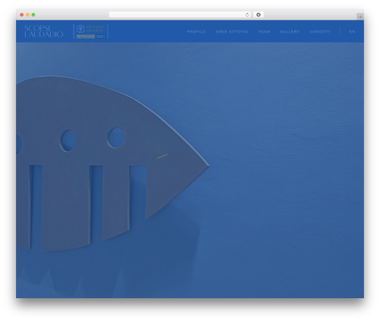Viewport: 380px width, 321px height.
Task: Open a new tab with plus button
Action: pos(360,17)
